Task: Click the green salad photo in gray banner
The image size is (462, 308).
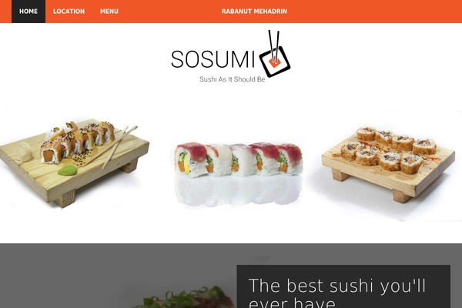Action: (184, 298)
